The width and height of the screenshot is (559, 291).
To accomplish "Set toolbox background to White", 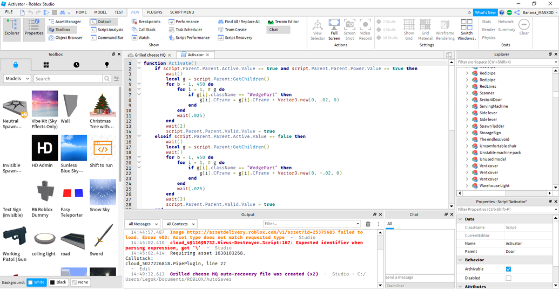I will 37,282.
